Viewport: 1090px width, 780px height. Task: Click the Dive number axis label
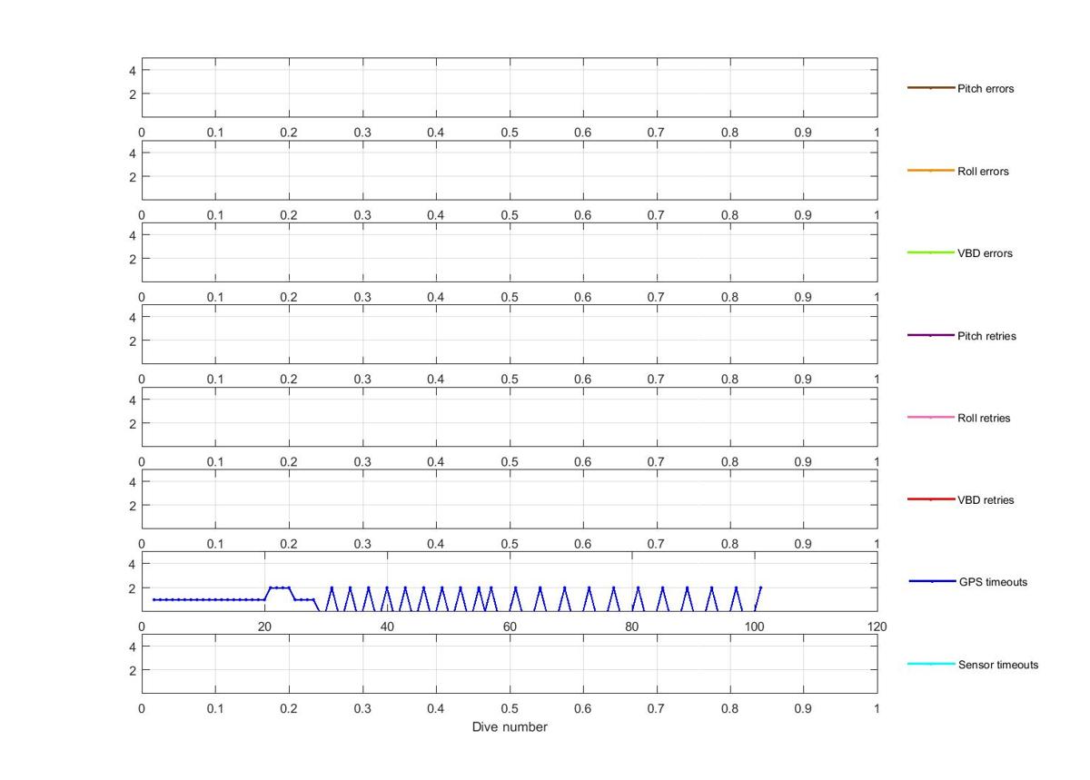pyautogui.click(x=510, y=727)
